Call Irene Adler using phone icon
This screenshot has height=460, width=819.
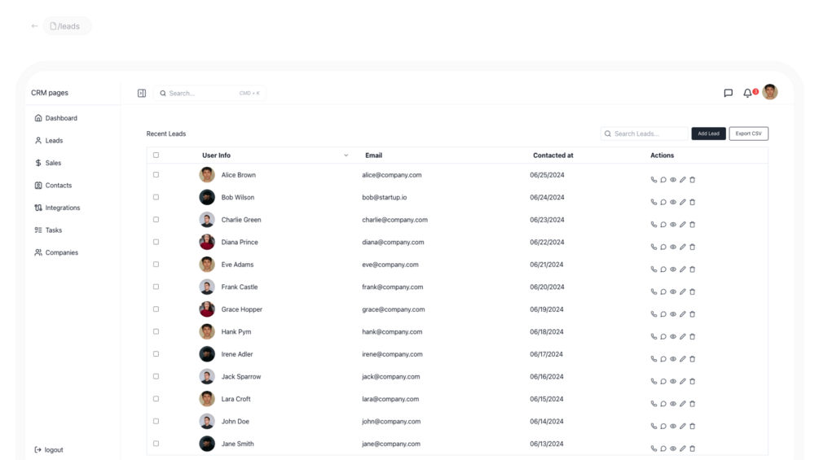(654, 359)
